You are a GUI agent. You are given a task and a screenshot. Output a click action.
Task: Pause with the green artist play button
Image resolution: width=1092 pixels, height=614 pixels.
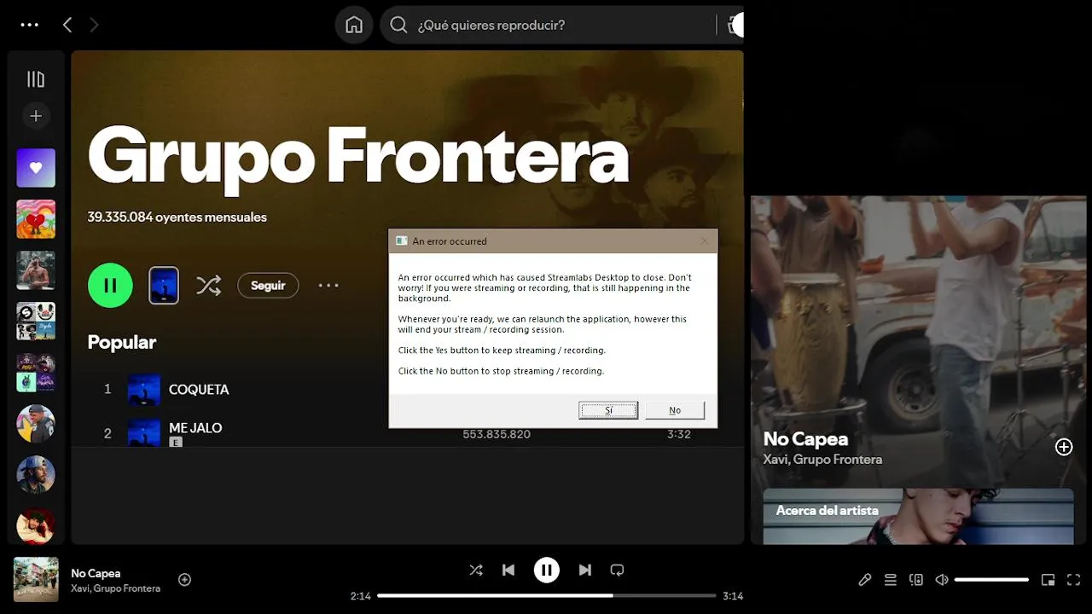(110, 285)
